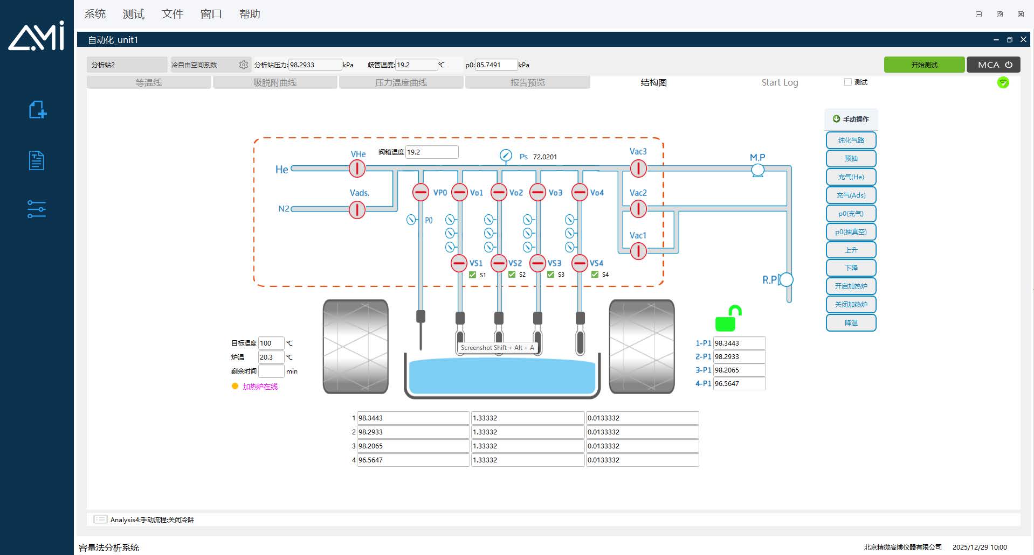The width and height of the screenshot is (1034, 555).
Task: Expand the 分析站2 station selector
Action: coord(127,65)
